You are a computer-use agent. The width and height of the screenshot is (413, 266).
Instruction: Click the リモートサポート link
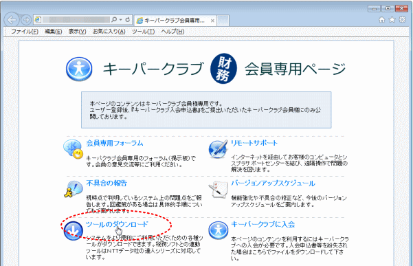(254, 143)
